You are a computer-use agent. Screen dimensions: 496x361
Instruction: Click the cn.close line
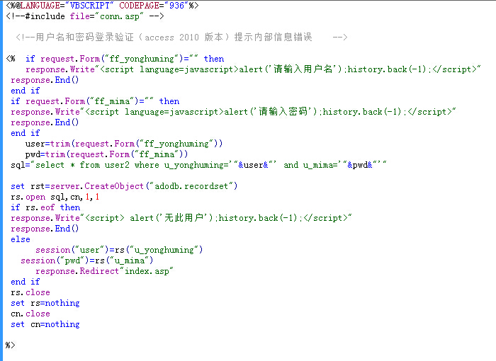click(30, 314)
